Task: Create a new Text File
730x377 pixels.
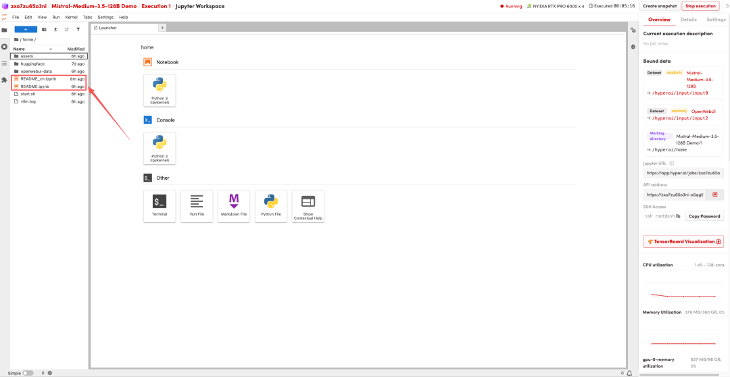Action: (x=197, y=205)
